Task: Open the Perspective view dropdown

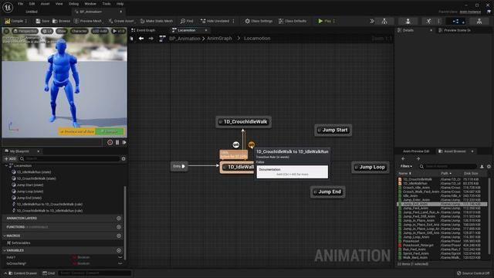Action: click(x=25, y=31)
